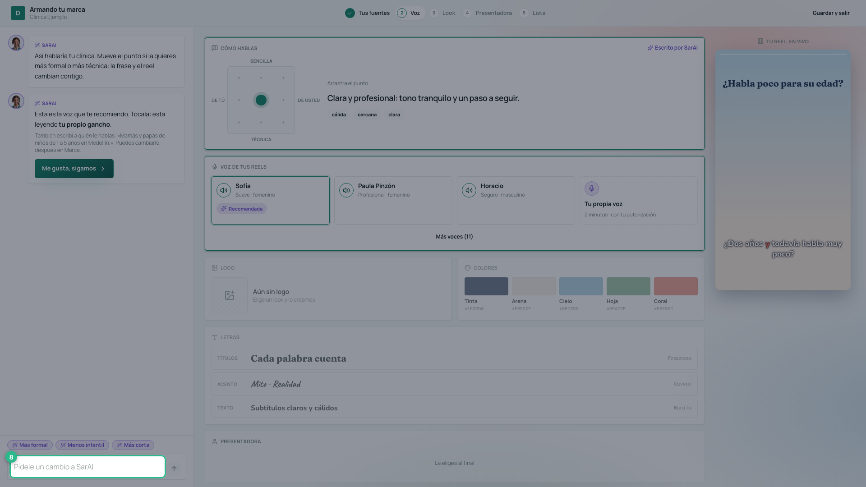This screenshot has height=487, width=866.
Task: Open the Acento Caveat font row
Action: (x=455, y=384)
